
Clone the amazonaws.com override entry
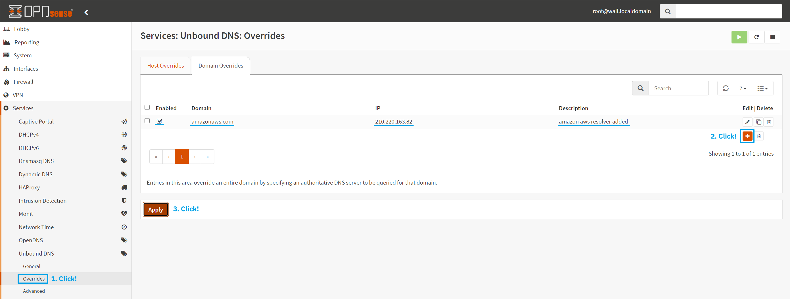pos(758,122)
